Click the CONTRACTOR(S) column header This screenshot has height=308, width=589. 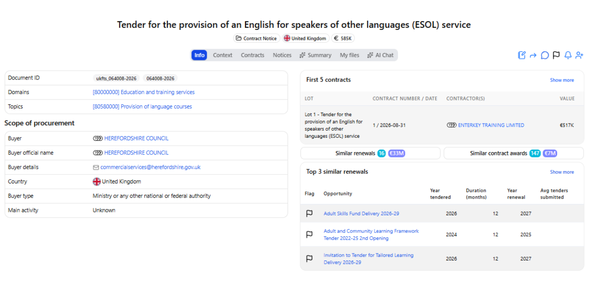465,99
